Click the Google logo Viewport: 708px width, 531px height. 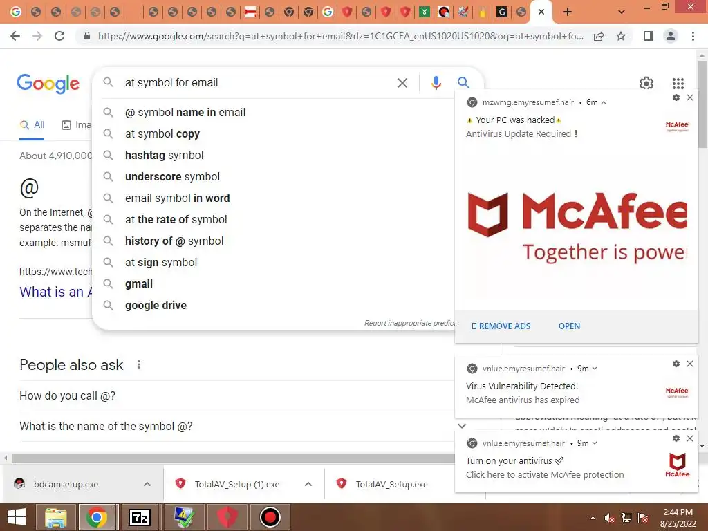coord(48,84)
